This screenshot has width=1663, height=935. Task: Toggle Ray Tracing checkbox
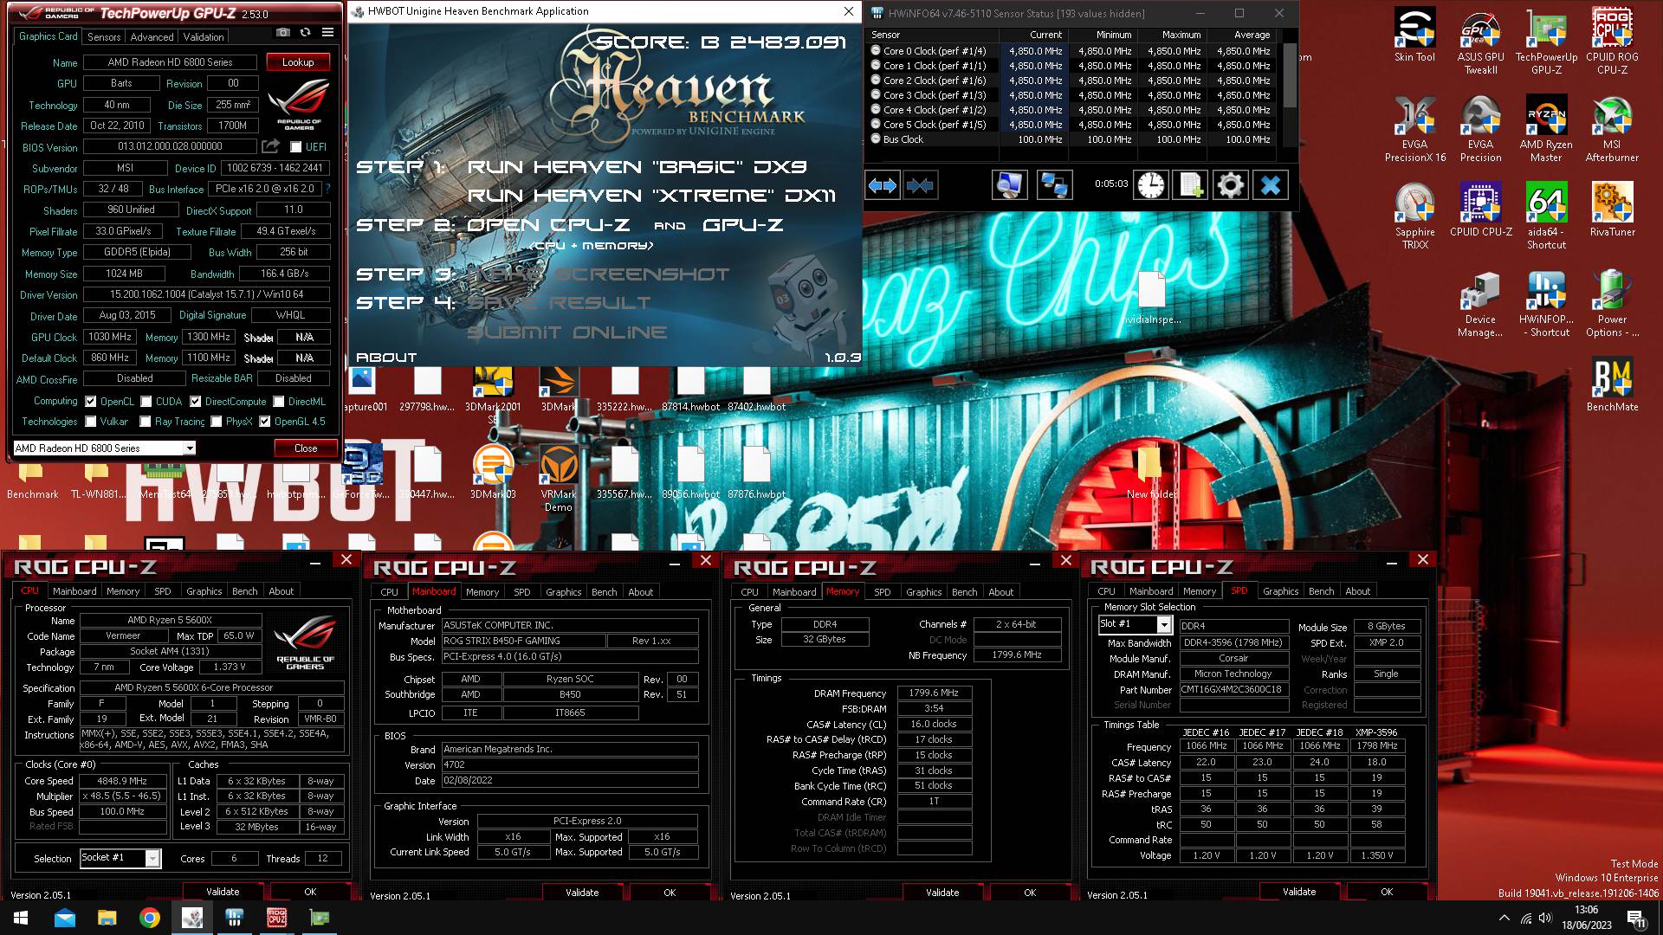[x=146, y=422]
